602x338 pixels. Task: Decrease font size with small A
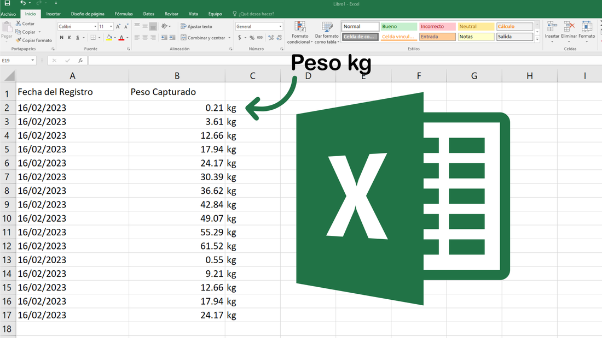pos(126,26)
